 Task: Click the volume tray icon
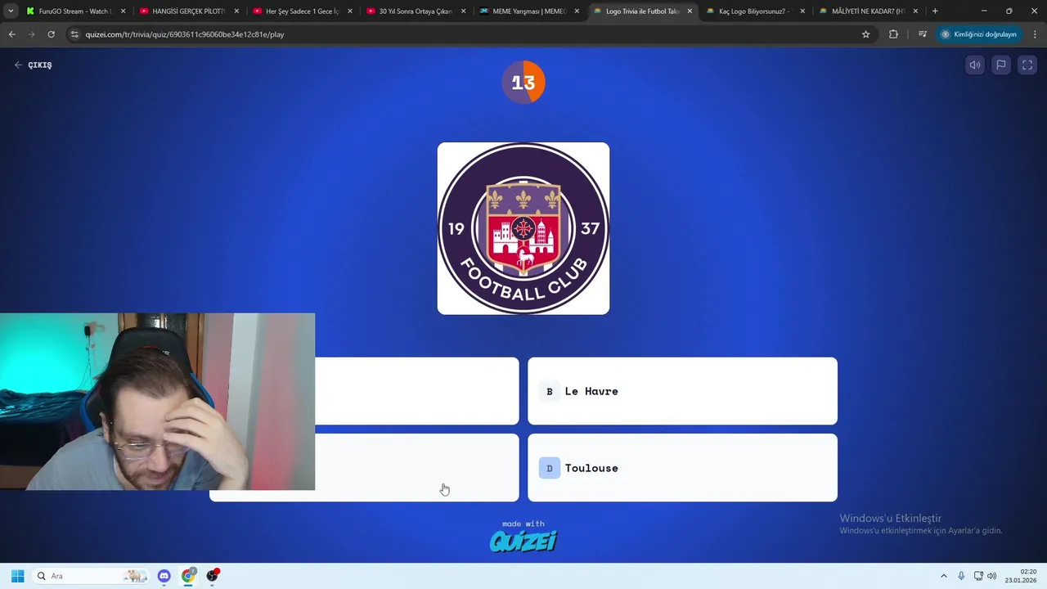pyautogui.click(x=992, y=576)
